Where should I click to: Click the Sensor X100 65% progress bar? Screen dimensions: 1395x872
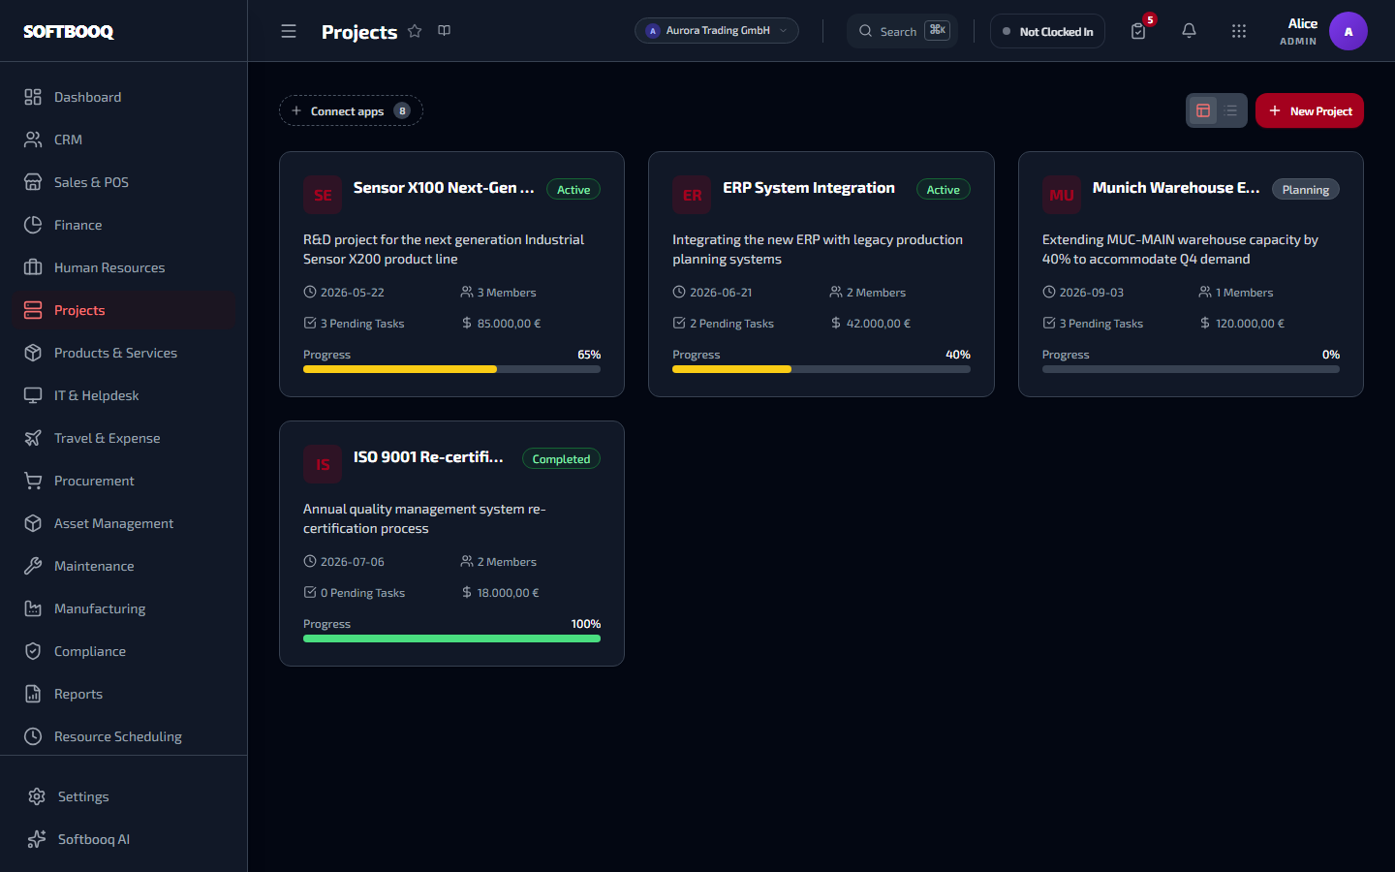(x=451, y=369)
